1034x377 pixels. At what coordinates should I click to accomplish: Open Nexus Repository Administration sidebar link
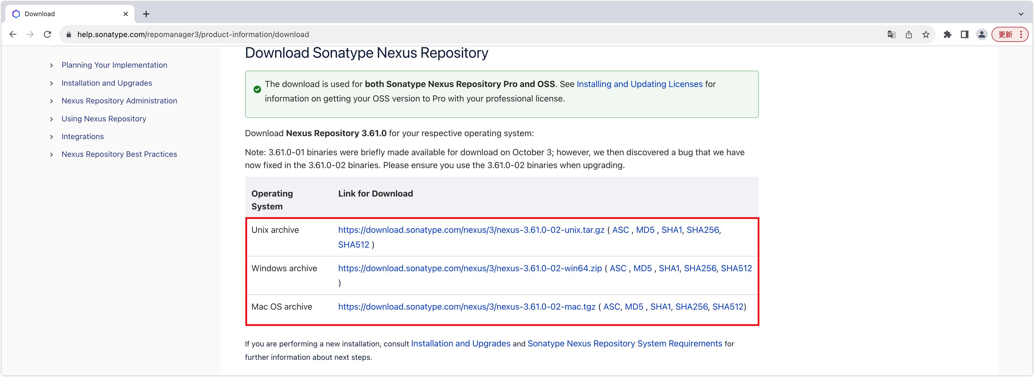tap(119, 101)
